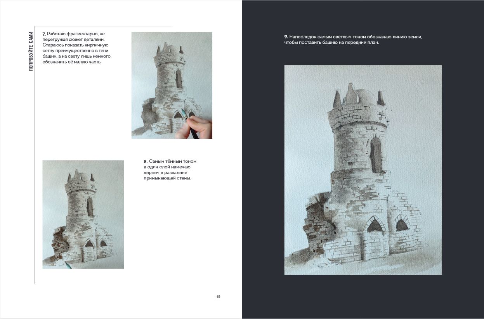The width and height of the screenshot is (484, 319).
Task: Click the central spire atop large tower
Action: click(351, 93)
